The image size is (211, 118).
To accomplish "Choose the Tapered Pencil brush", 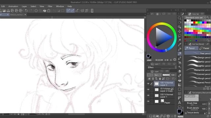I will pos(197,82).
